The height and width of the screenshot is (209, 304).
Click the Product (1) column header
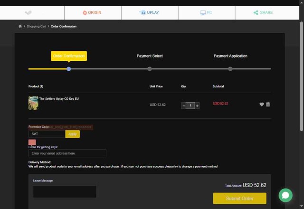pos(36,86)
